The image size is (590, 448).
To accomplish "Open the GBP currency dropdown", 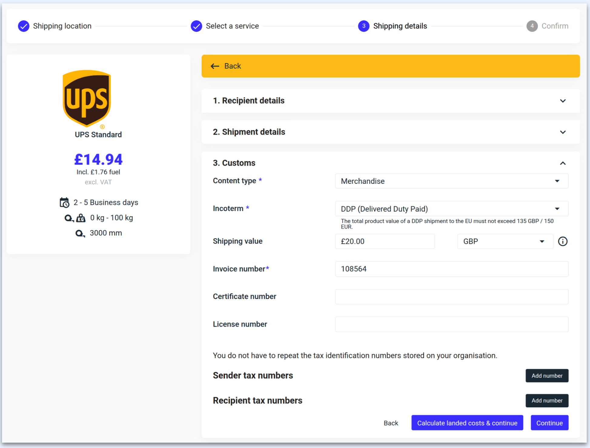I will pos(505,241).
